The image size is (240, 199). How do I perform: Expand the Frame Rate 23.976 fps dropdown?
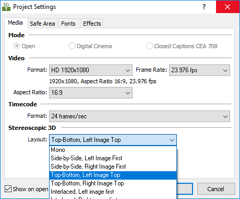point(199,70)
